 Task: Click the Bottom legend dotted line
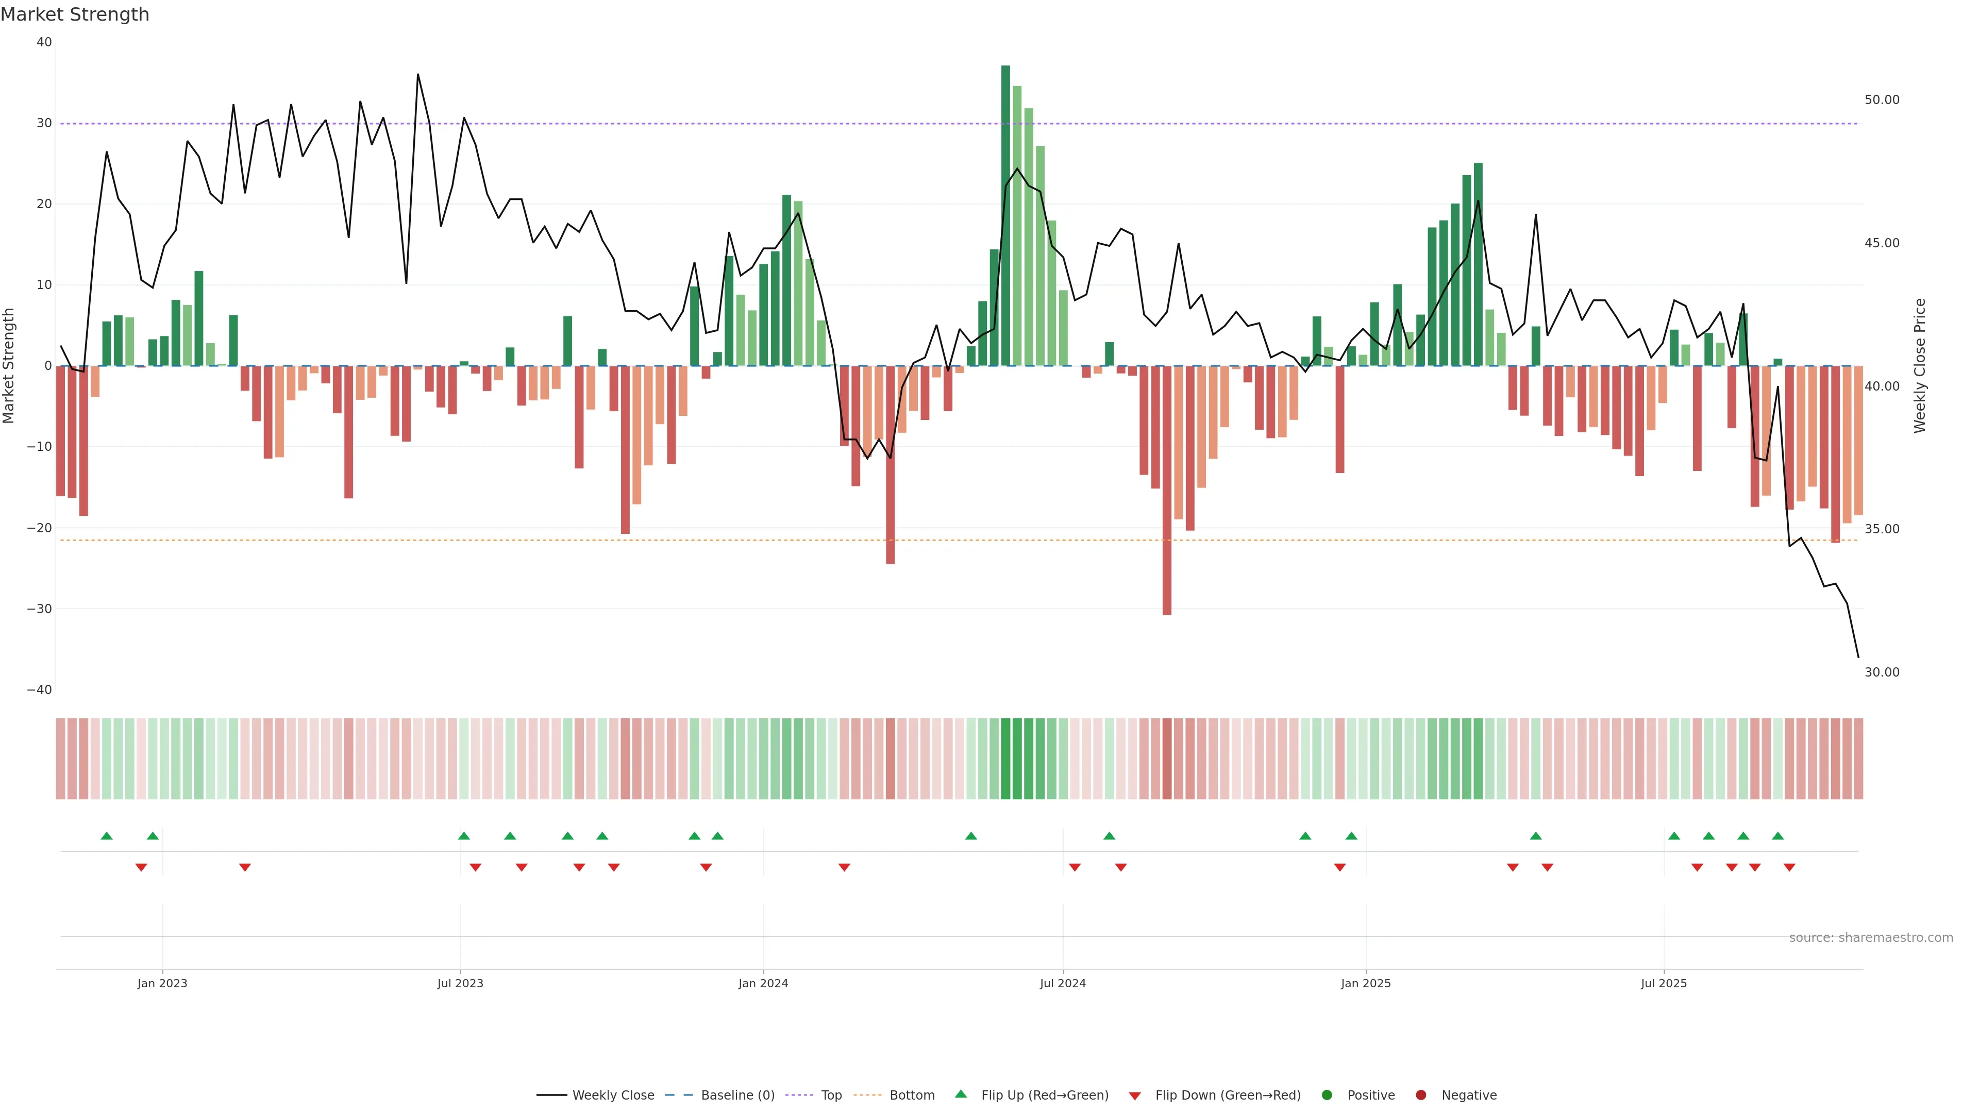point(867,1095)
